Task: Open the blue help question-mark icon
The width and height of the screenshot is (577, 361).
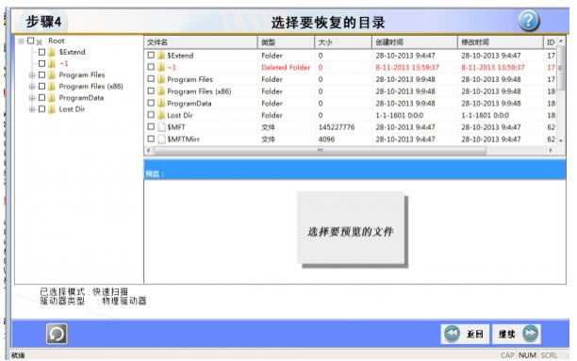Action: coord(529,20)
